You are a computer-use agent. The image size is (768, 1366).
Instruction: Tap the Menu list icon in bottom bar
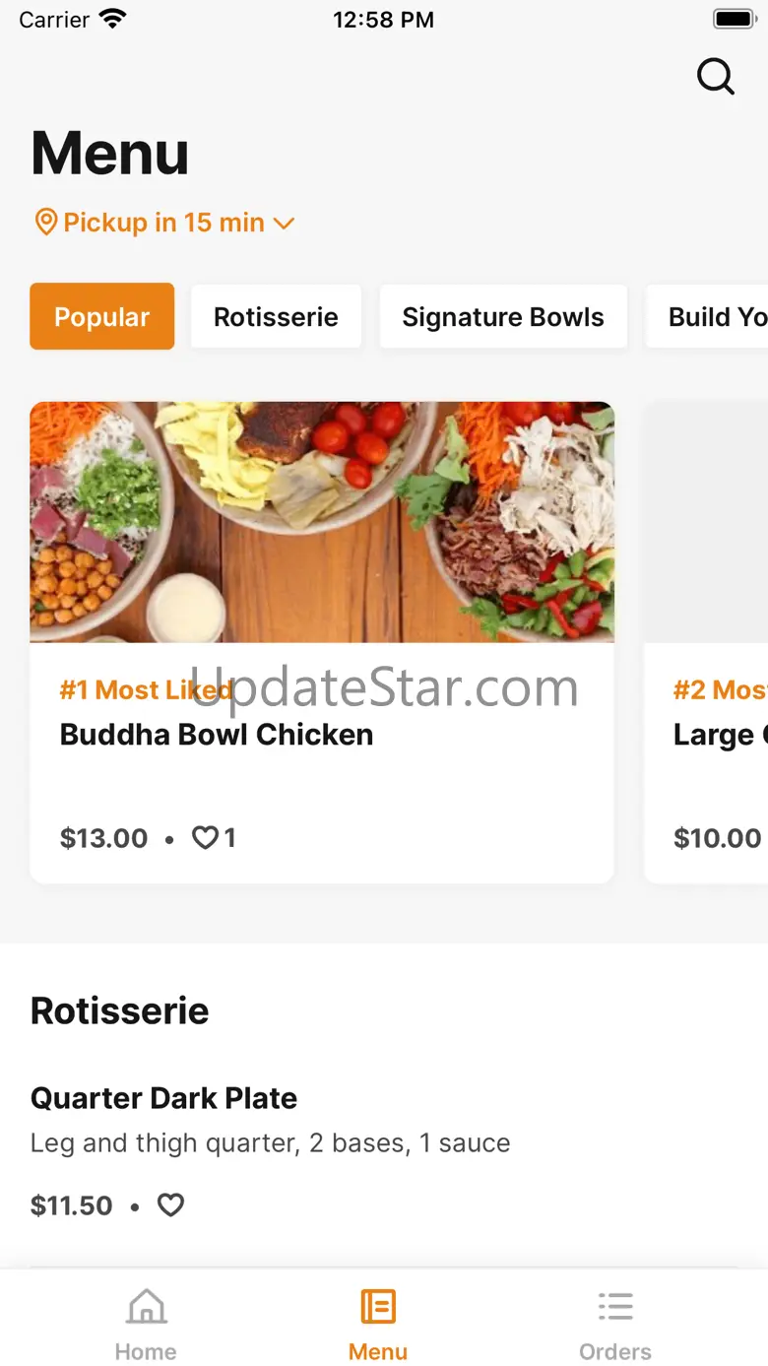pyautogui.click(x=378, y=1307)
